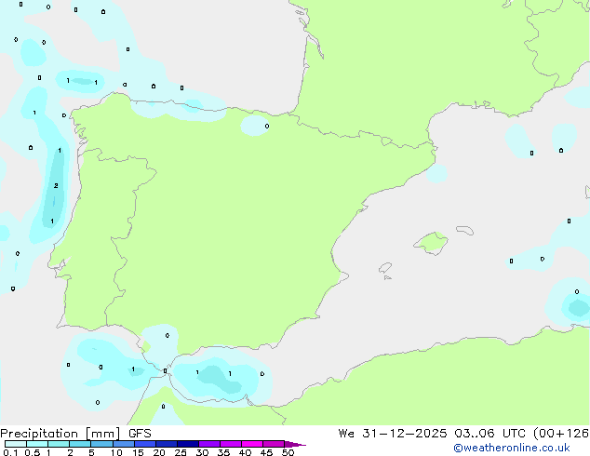
Task: Click legend label "0.5"
Action: 32,452
